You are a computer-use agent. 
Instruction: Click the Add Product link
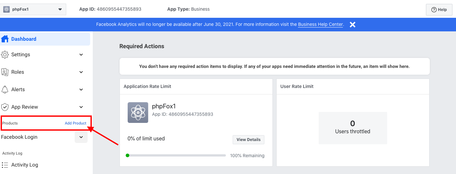coord(76,123)
